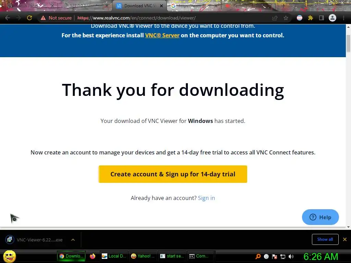
Task: Click the orange magnifier tray icon
Action: pyautogui.click(x=258, y=256)
